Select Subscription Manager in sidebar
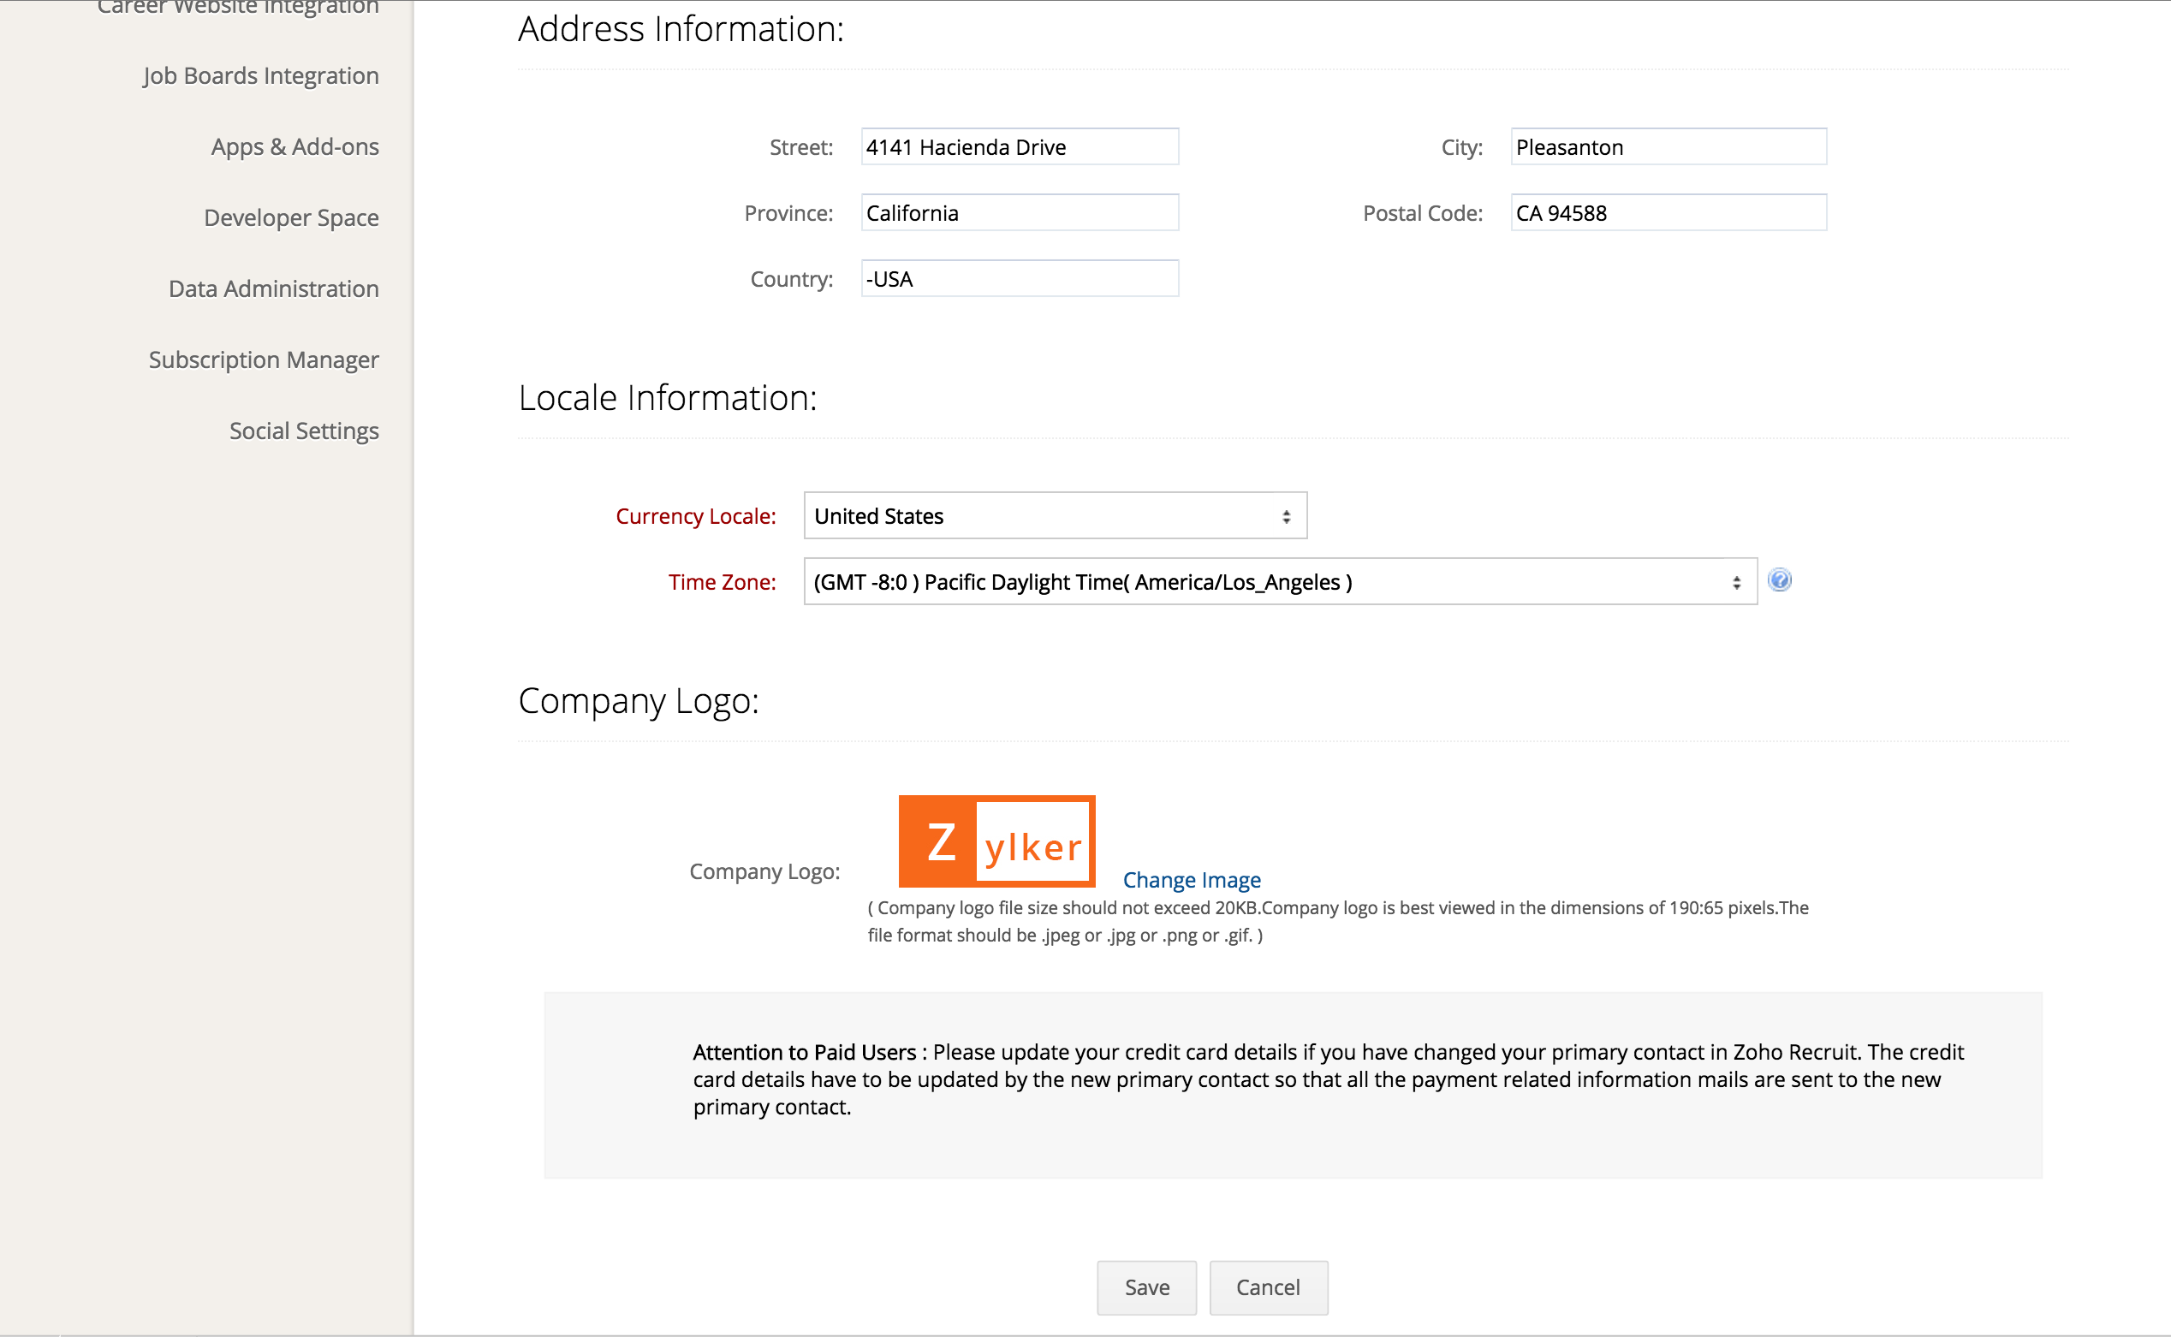The height and width of the screenshot is (1337, 2171). click(264, 360)
